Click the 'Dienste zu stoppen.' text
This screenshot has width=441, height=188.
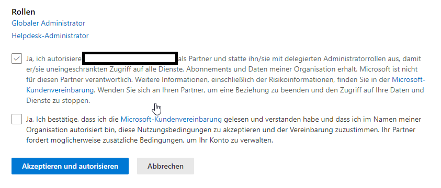(x=58, y=100)
